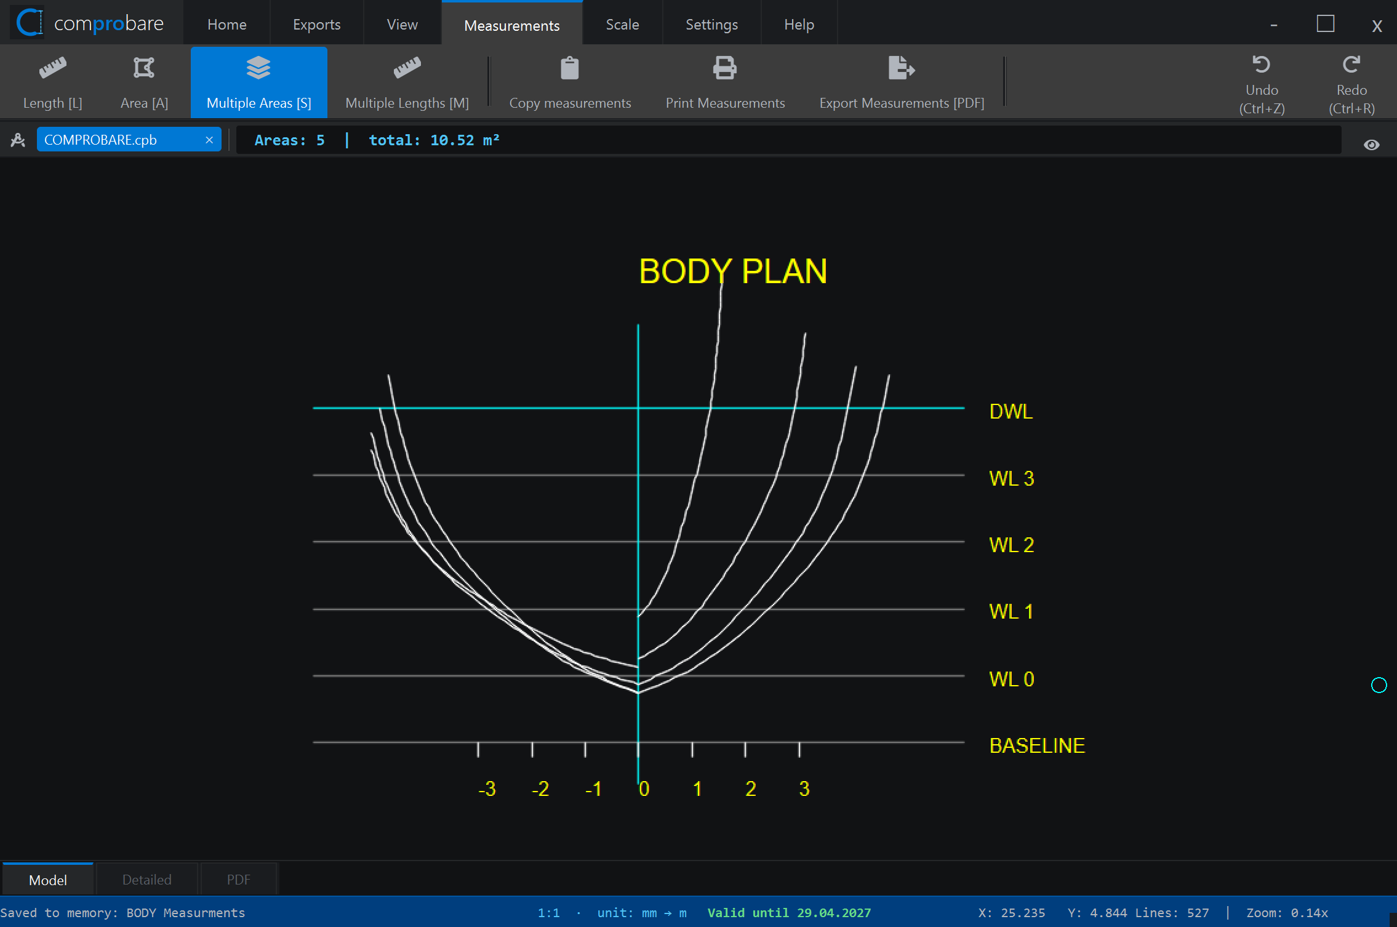
Task: Click the DWL waterline label
Action: point(1011,411)
